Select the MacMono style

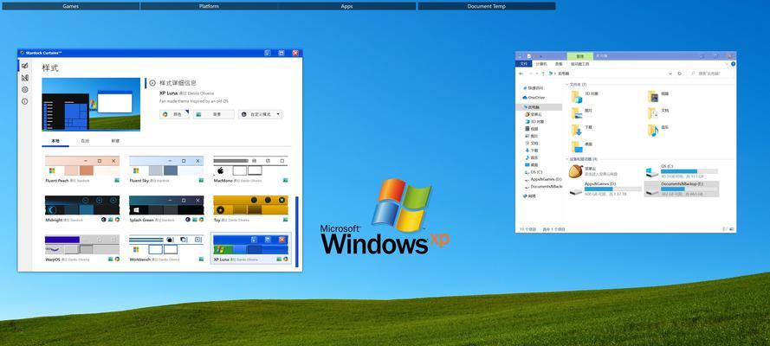tap(250, 170)
